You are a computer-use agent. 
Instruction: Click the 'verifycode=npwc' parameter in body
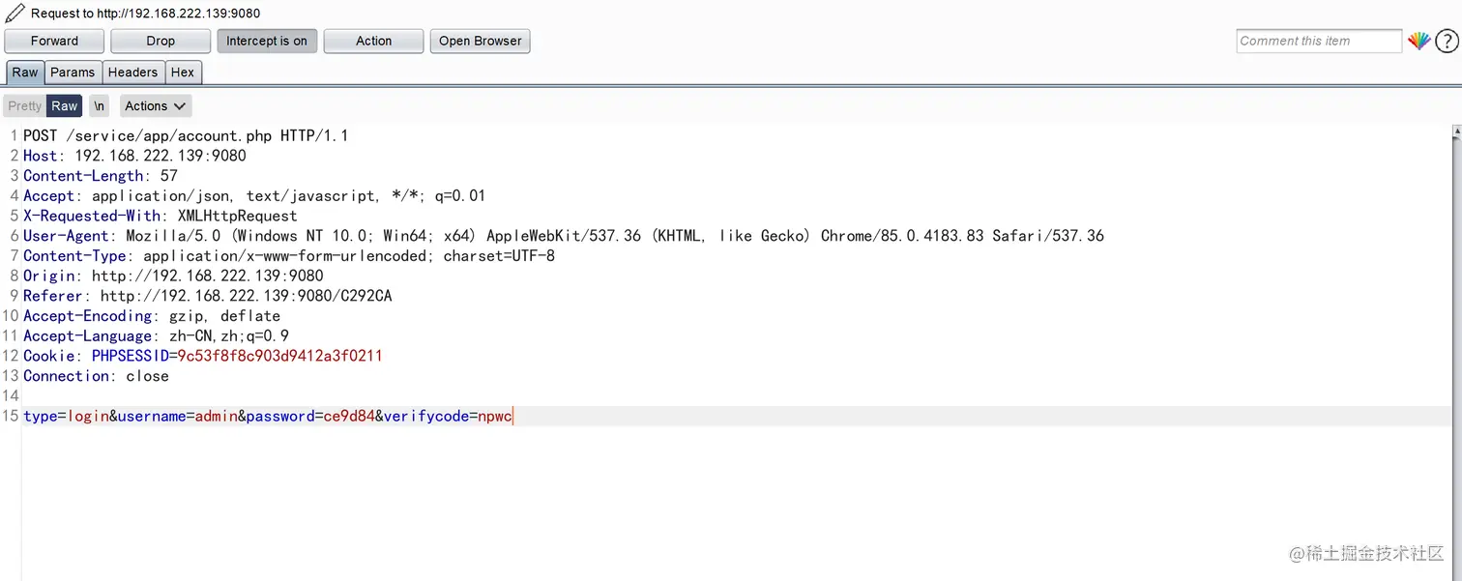pyautogui.click(x=449, y=417)
